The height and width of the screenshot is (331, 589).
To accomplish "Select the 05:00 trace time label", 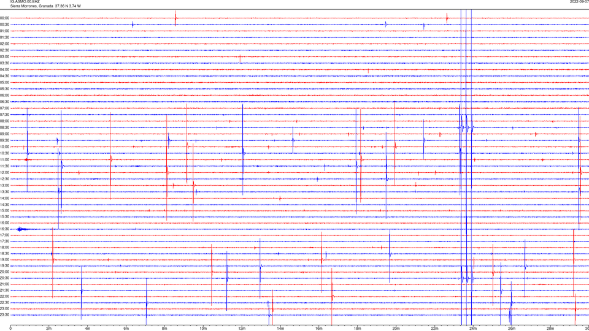I will coord(4,82).
